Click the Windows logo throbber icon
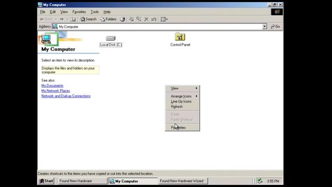 [277, 12]
